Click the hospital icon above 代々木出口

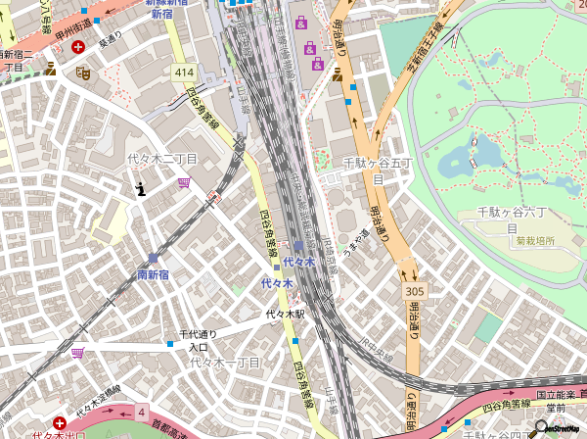[x=61, y=423]
